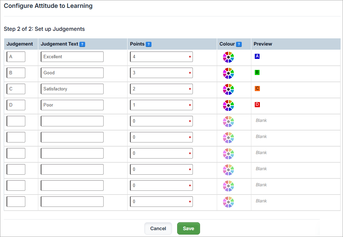Open the colour wheel for Satisfactory row
Viewport: 343px width, 237px height.
(228, 89)
